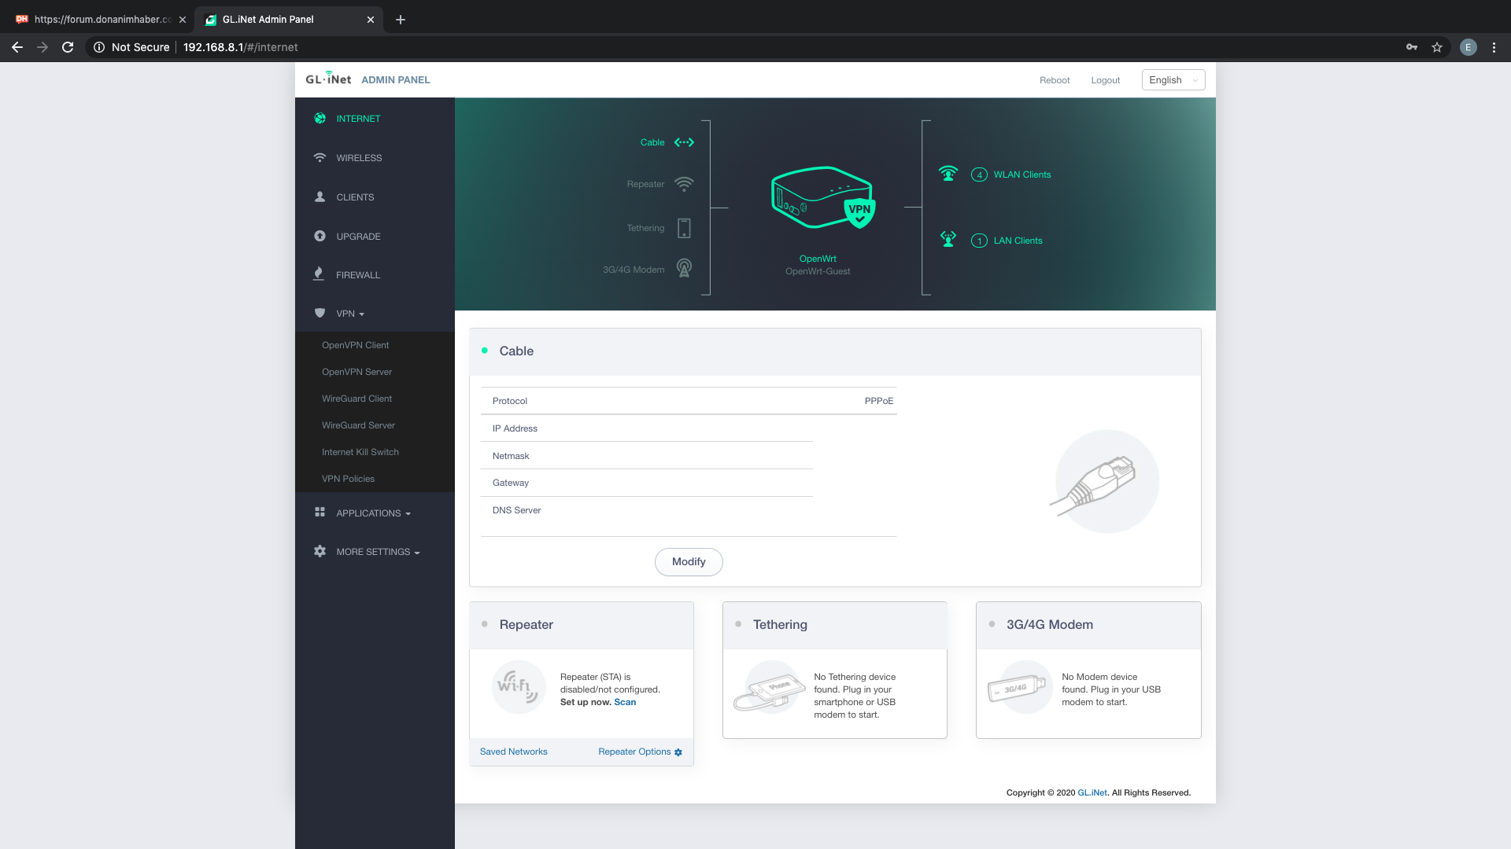This screenshot has width=1511, height=849.
Task: Click the Clients person icon
Action: (320, 197)
